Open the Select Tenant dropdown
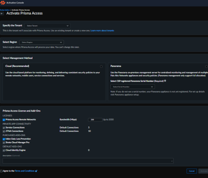This screenshot has height=178, width=208. coord(47,26)
